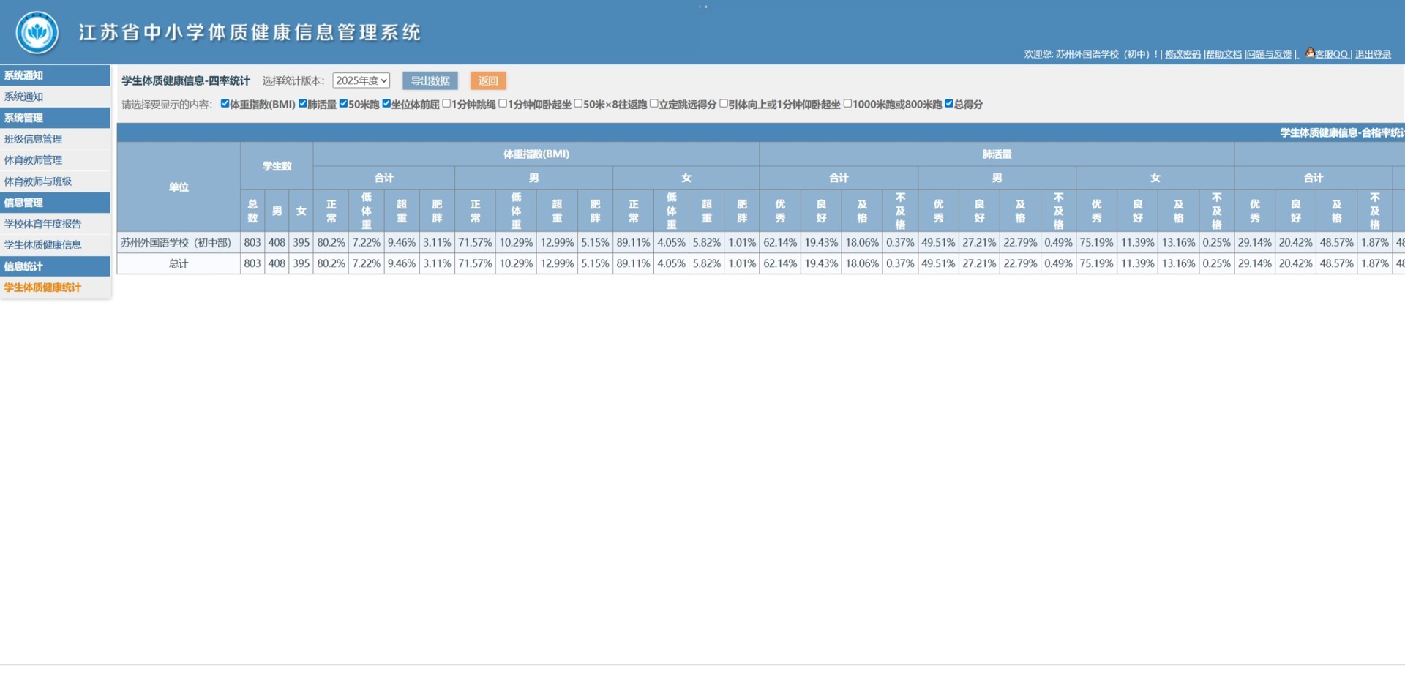Uncheck the 总得分 checkbox
The image size is (1405, 684).
tap(949, 104)
